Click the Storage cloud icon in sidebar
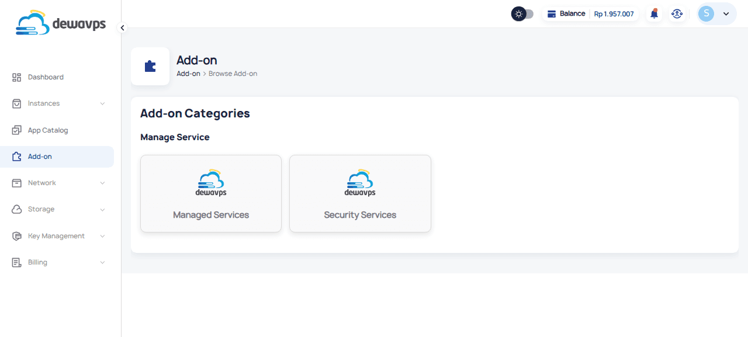This screenshot has width=748, height=337. click(x=16, y=209)
